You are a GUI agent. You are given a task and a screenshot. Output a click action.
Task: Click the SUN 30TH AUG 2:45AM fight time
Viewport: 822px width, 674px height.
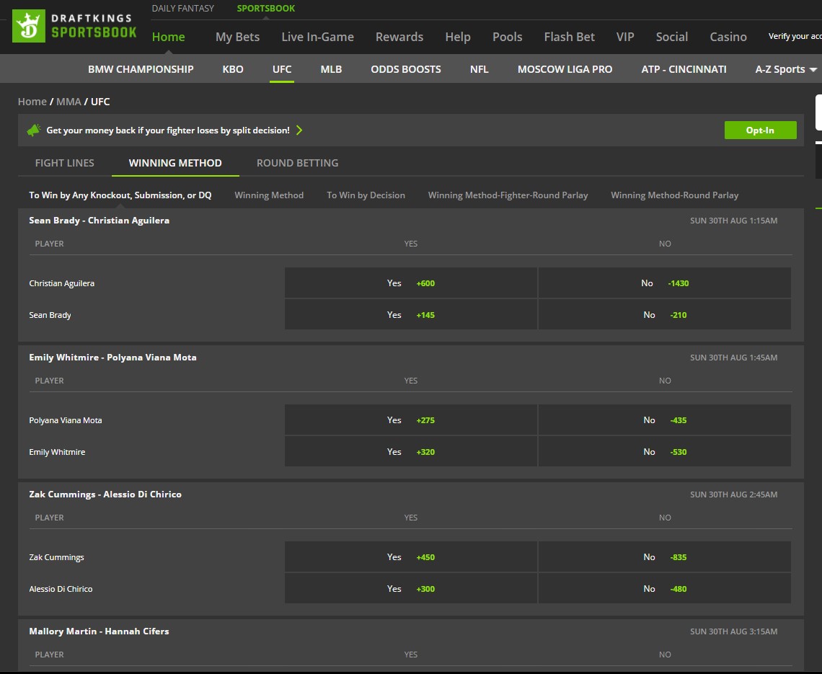(733, 495)
